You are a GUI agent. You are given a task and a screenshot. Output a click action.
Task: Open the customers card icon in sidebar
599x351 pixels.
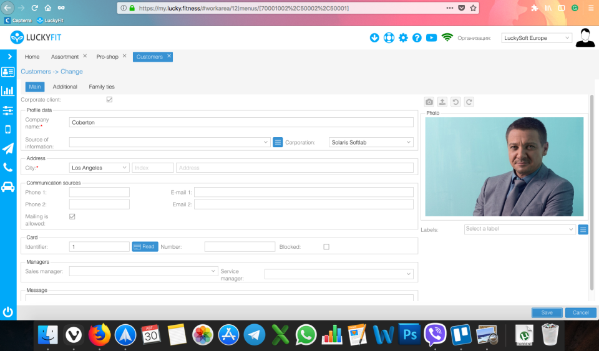pyautogui.click(x=8, y=72)
